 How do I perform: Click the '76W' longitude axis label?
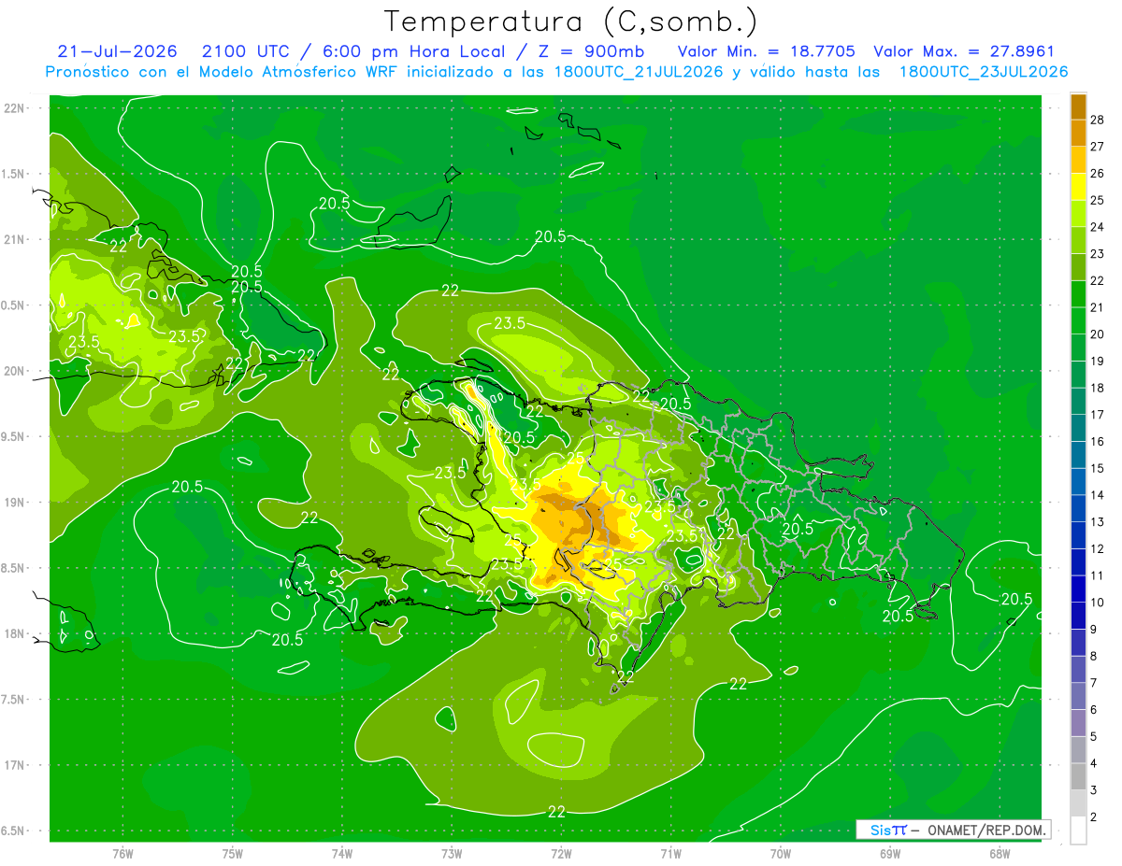coord(122,854)
